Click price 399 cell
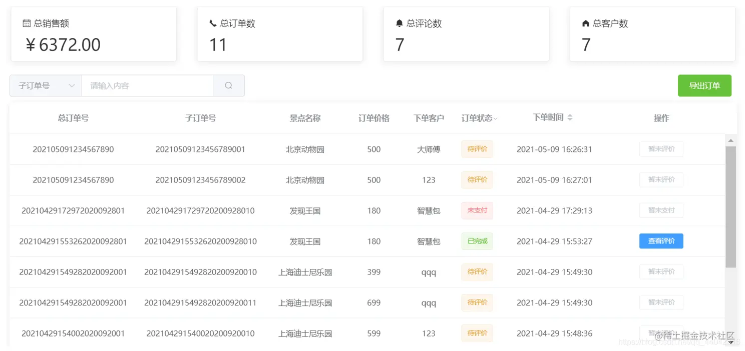745x351 pixels. (374, 272)
